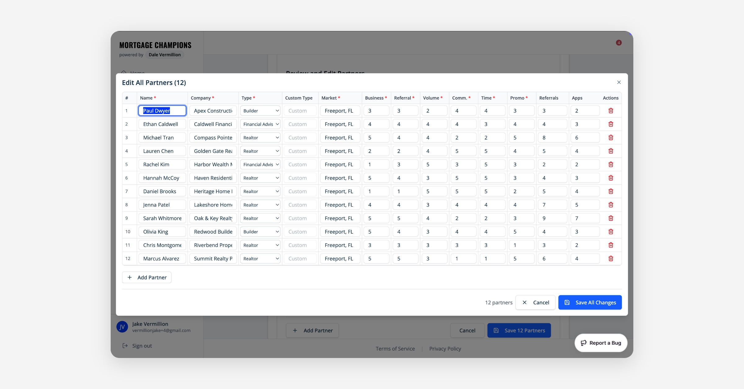Click the JV user avatar
The width and height of the screenshot is (744, 389).
point(122,327)
